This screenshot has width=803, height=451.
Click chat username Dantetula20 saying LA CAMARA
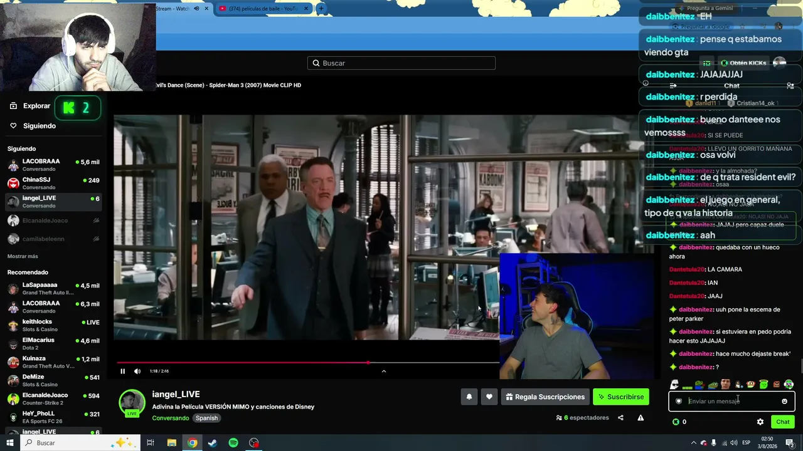[x=687, y=269]
